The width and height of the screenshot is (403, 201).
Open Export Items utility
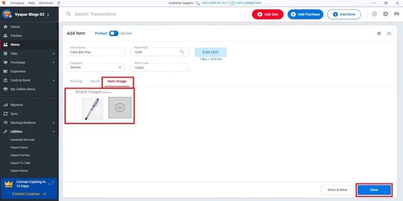point(19,171)
